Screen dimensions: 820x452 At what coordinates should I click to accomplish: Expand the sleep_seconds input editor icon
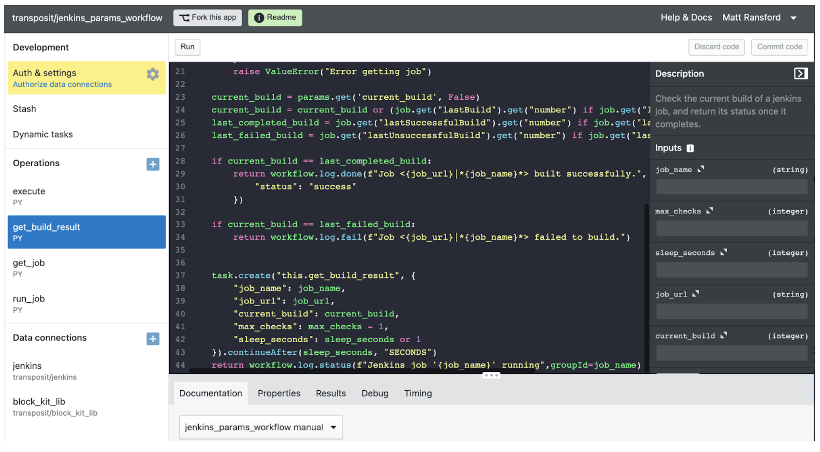(x=724, y=252)
